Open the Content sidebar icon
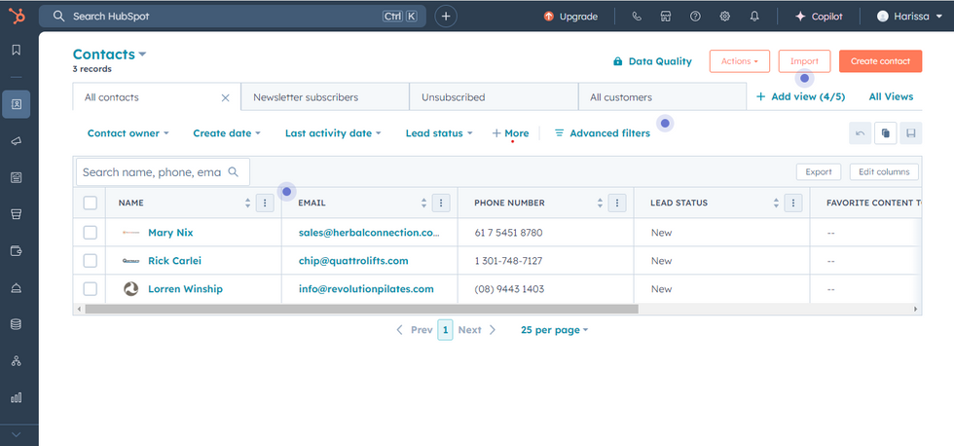The width and height of the screenshot is (954, 446). [17, 177]
